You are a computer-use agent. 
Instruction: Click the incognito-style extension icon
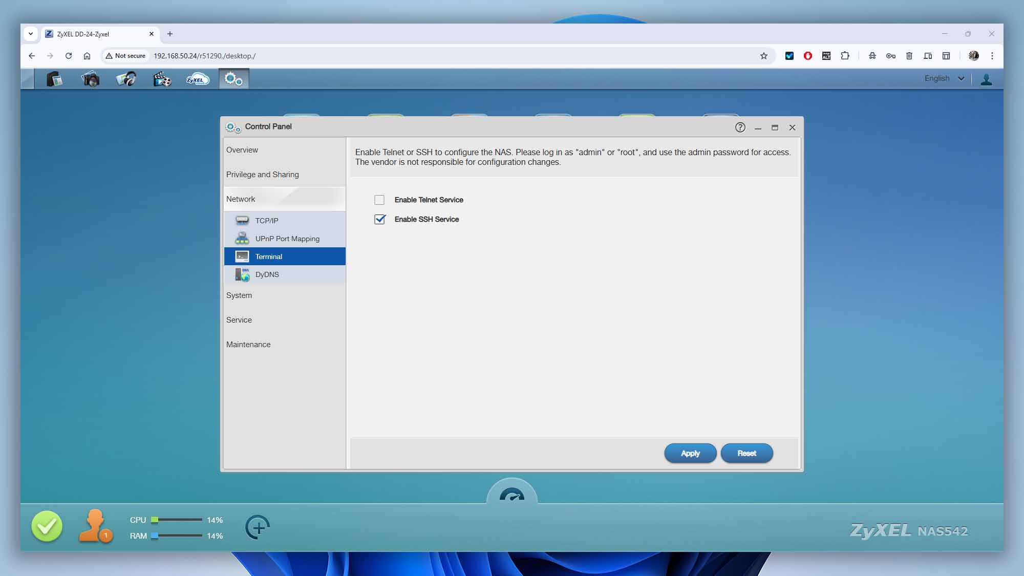(x=872, y=56)
